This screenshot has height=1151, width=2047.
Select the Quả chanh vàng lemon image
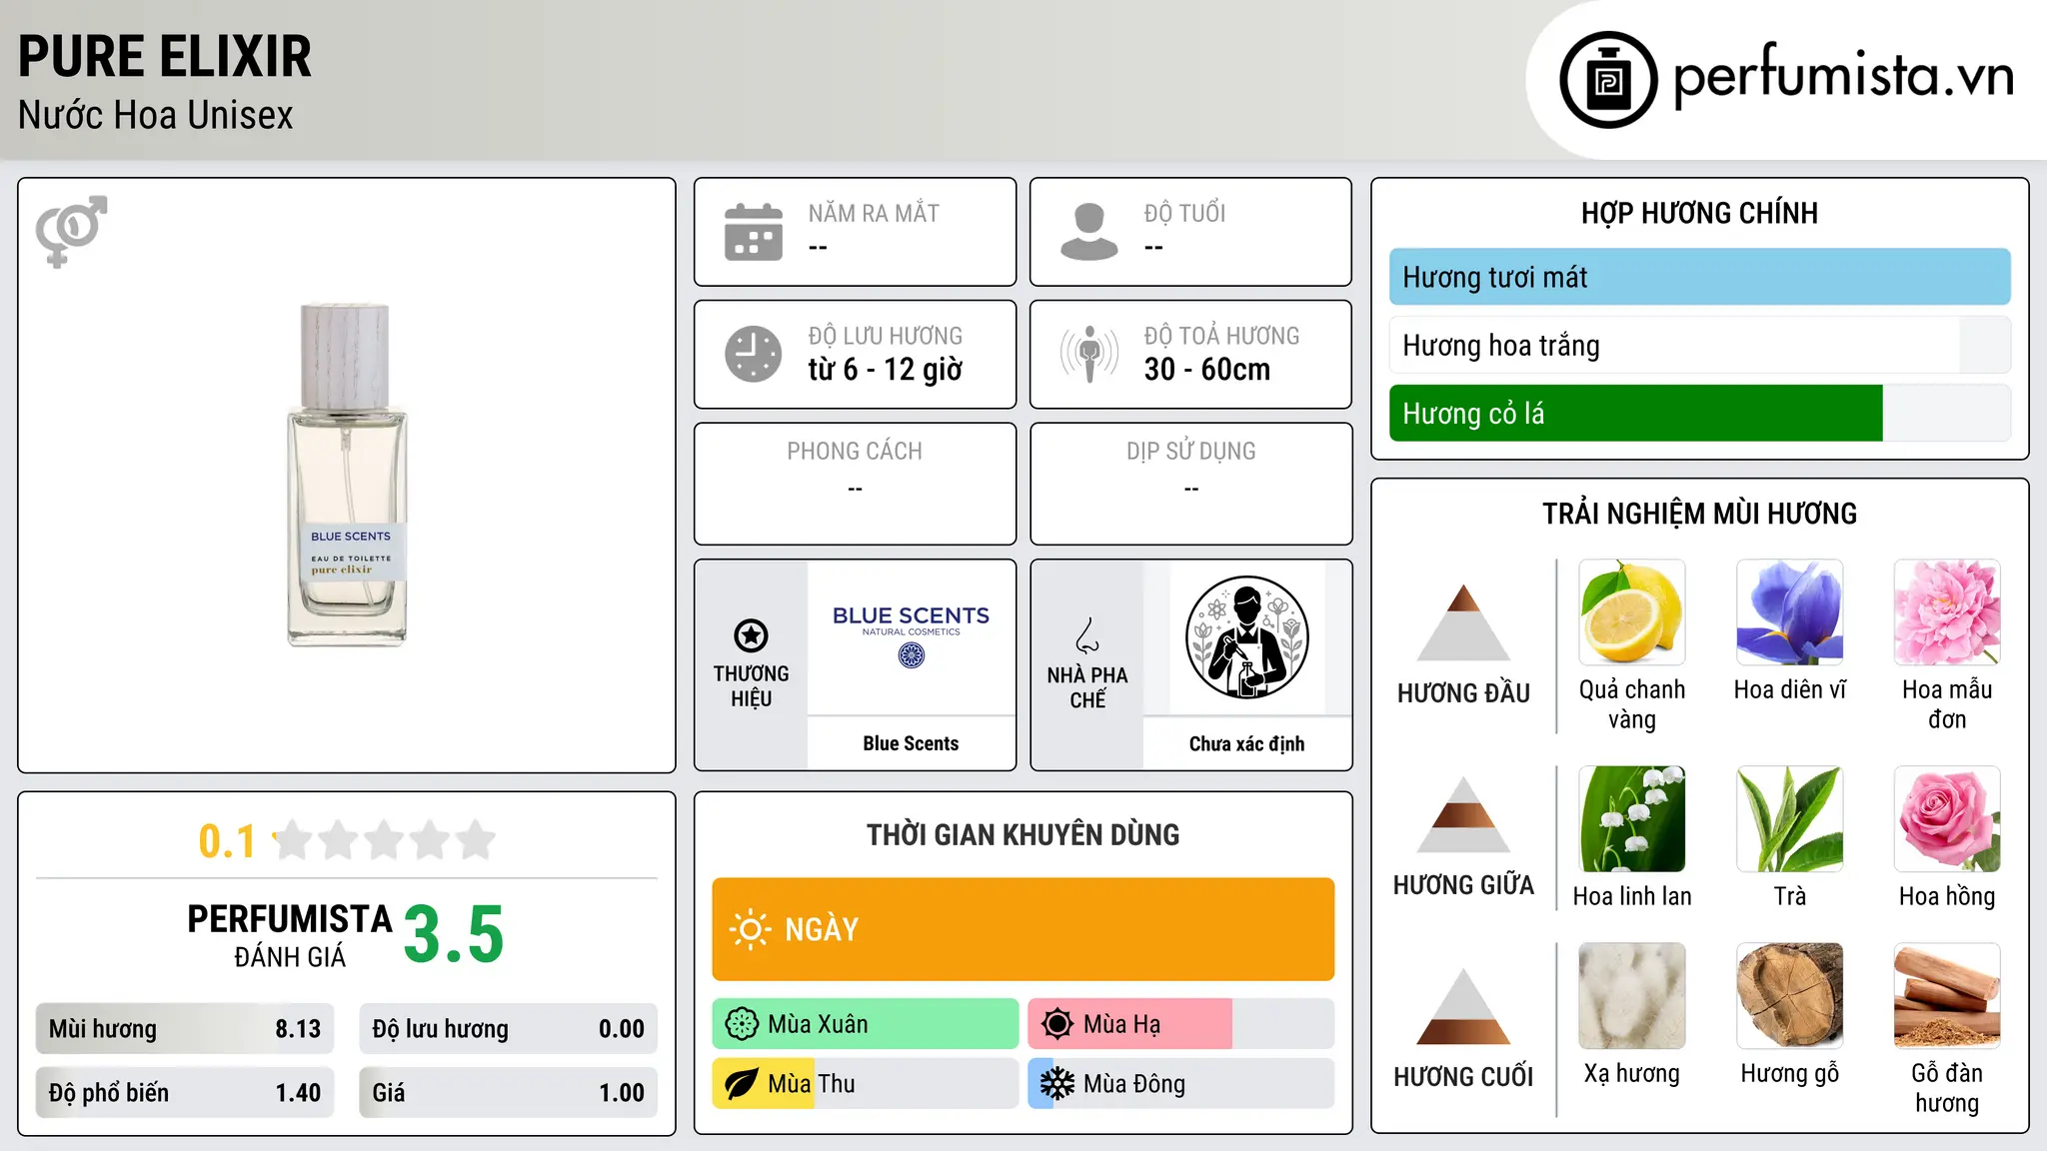click(1632, 612)
